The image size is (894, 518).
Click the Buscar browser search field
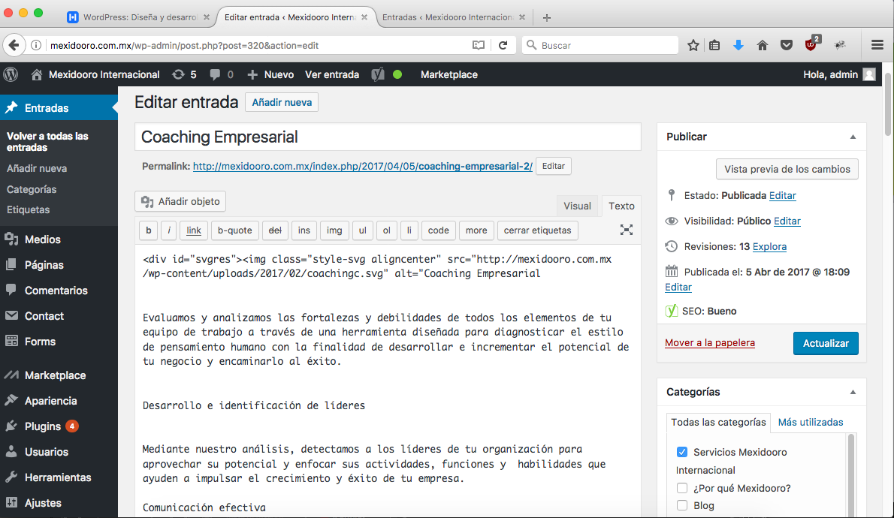tap(600, 45)
